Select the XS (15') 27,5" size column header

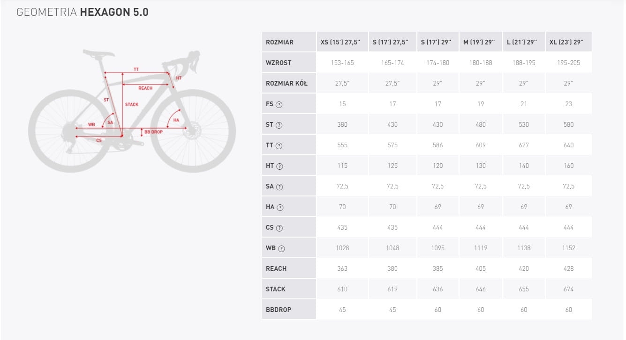pos(340,42)
